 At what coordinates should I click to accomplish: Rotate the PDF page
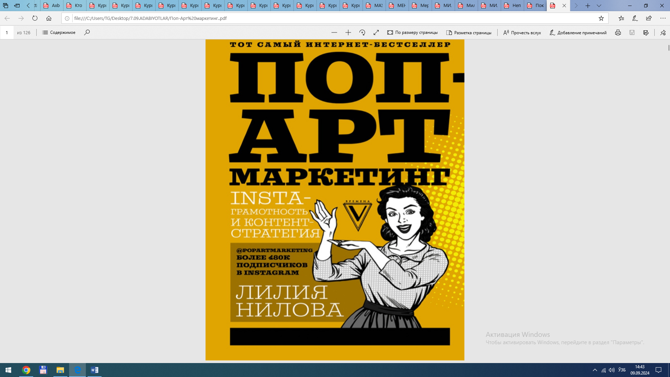362,32
